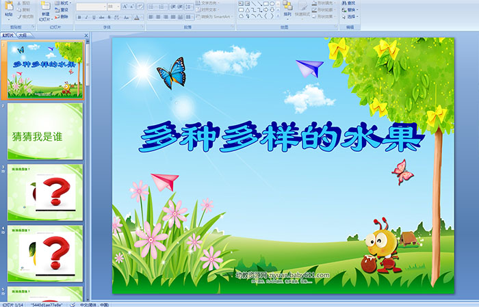Open the Align Text (对齐文本) dropdown
The height and width of the screenshot is (307, 479).
(208, 10)
